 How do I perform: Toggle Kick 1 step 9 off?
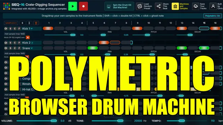click(137, 28)
